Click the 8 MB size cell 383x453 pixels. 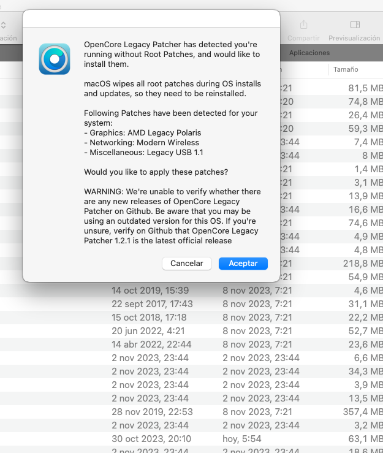tap(373, 156)
